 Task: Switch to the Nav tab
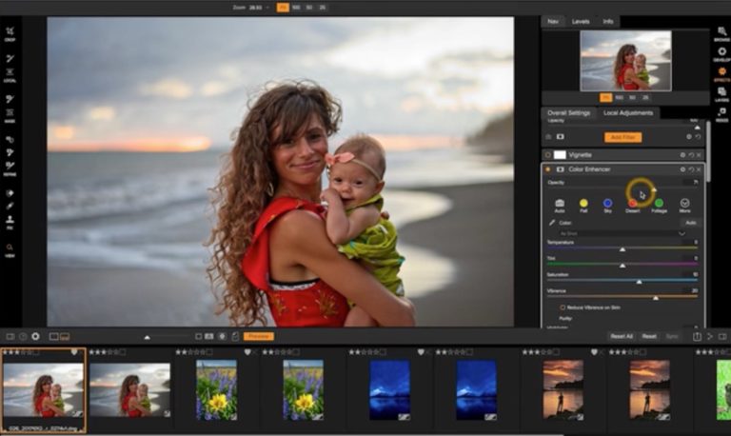(553, 22)
